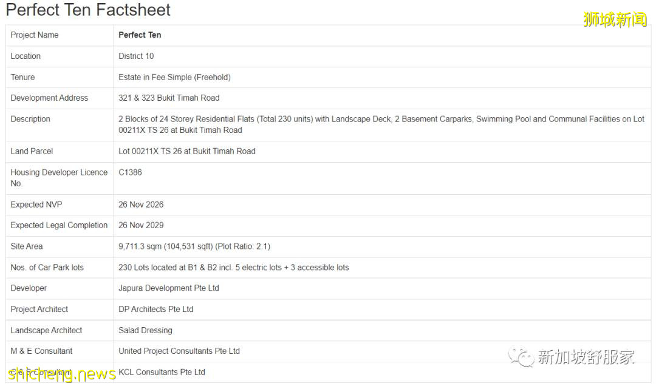
Task: Click the "Nos. of Car Park lots" label
Action: [47, 268]
